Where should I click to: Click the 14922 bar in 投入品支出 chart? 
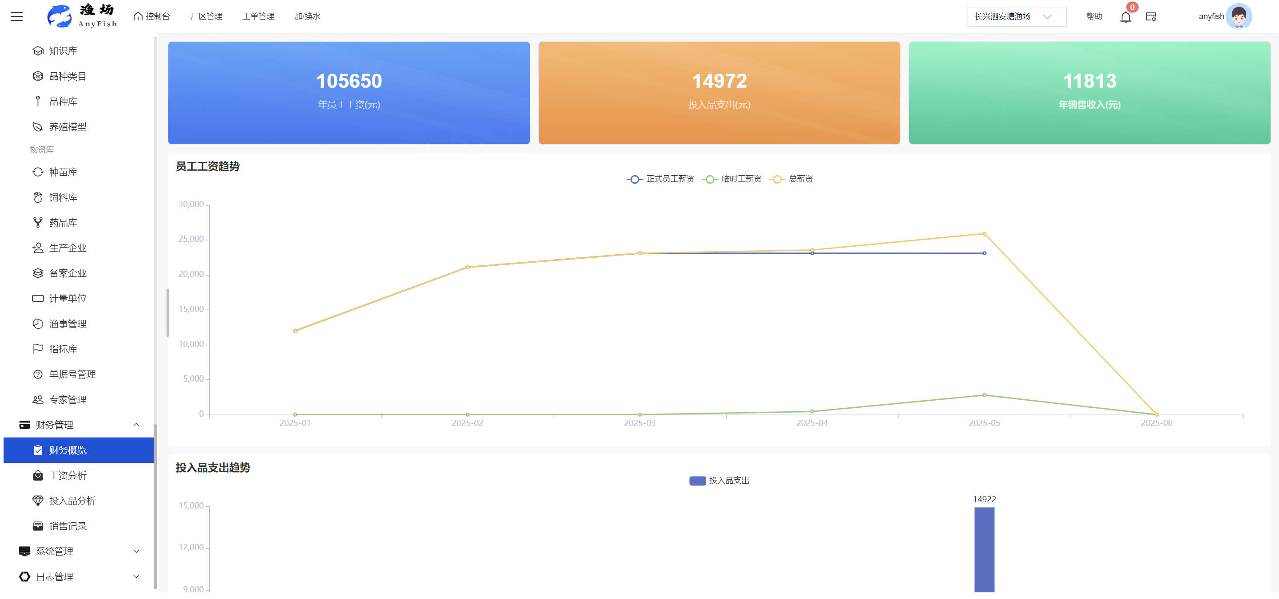(984, 549)
